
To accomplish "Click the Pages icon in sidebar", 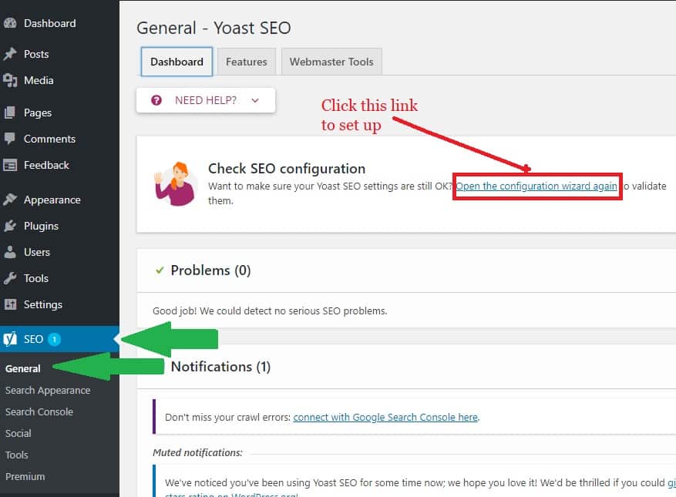I will click(x=10, y=112).
